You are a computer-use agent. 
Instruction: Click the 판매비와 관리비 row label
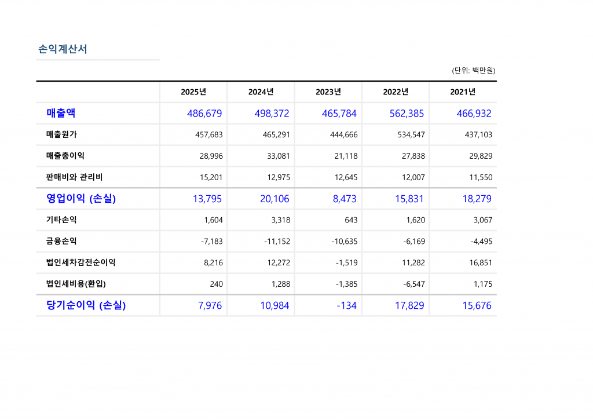point(74,177)
